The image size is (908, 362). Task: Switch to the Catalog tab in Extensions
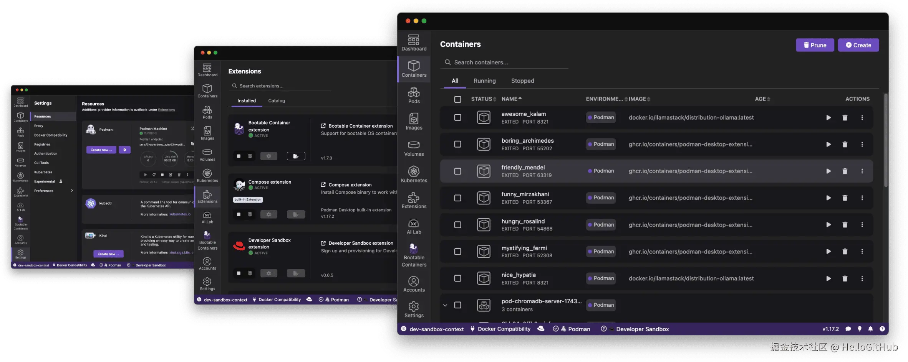coord(277,101)
